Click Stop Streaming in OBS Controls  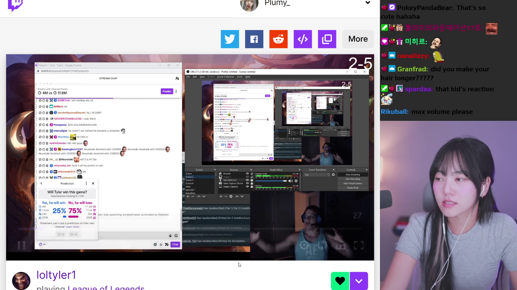tap(353, 175)
